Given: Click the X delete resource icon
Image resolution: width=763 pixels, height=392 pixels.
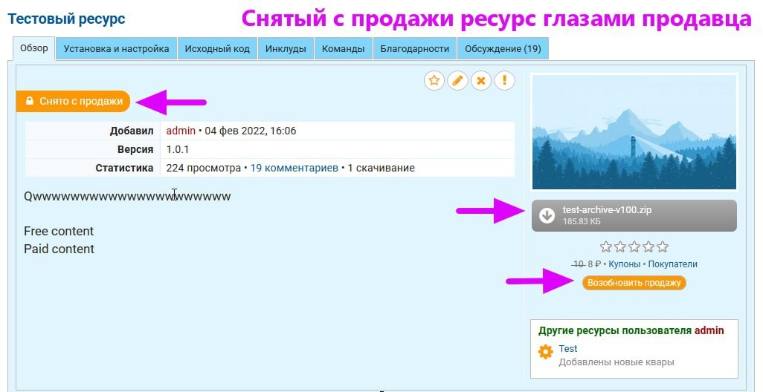Looking at the screenshot, I should tap(482, 80).
